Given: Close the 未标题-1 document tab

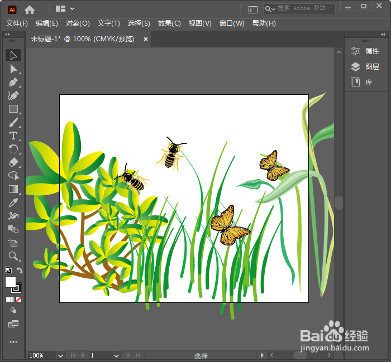Looking at the screenshot, I should tap(146, 39).
